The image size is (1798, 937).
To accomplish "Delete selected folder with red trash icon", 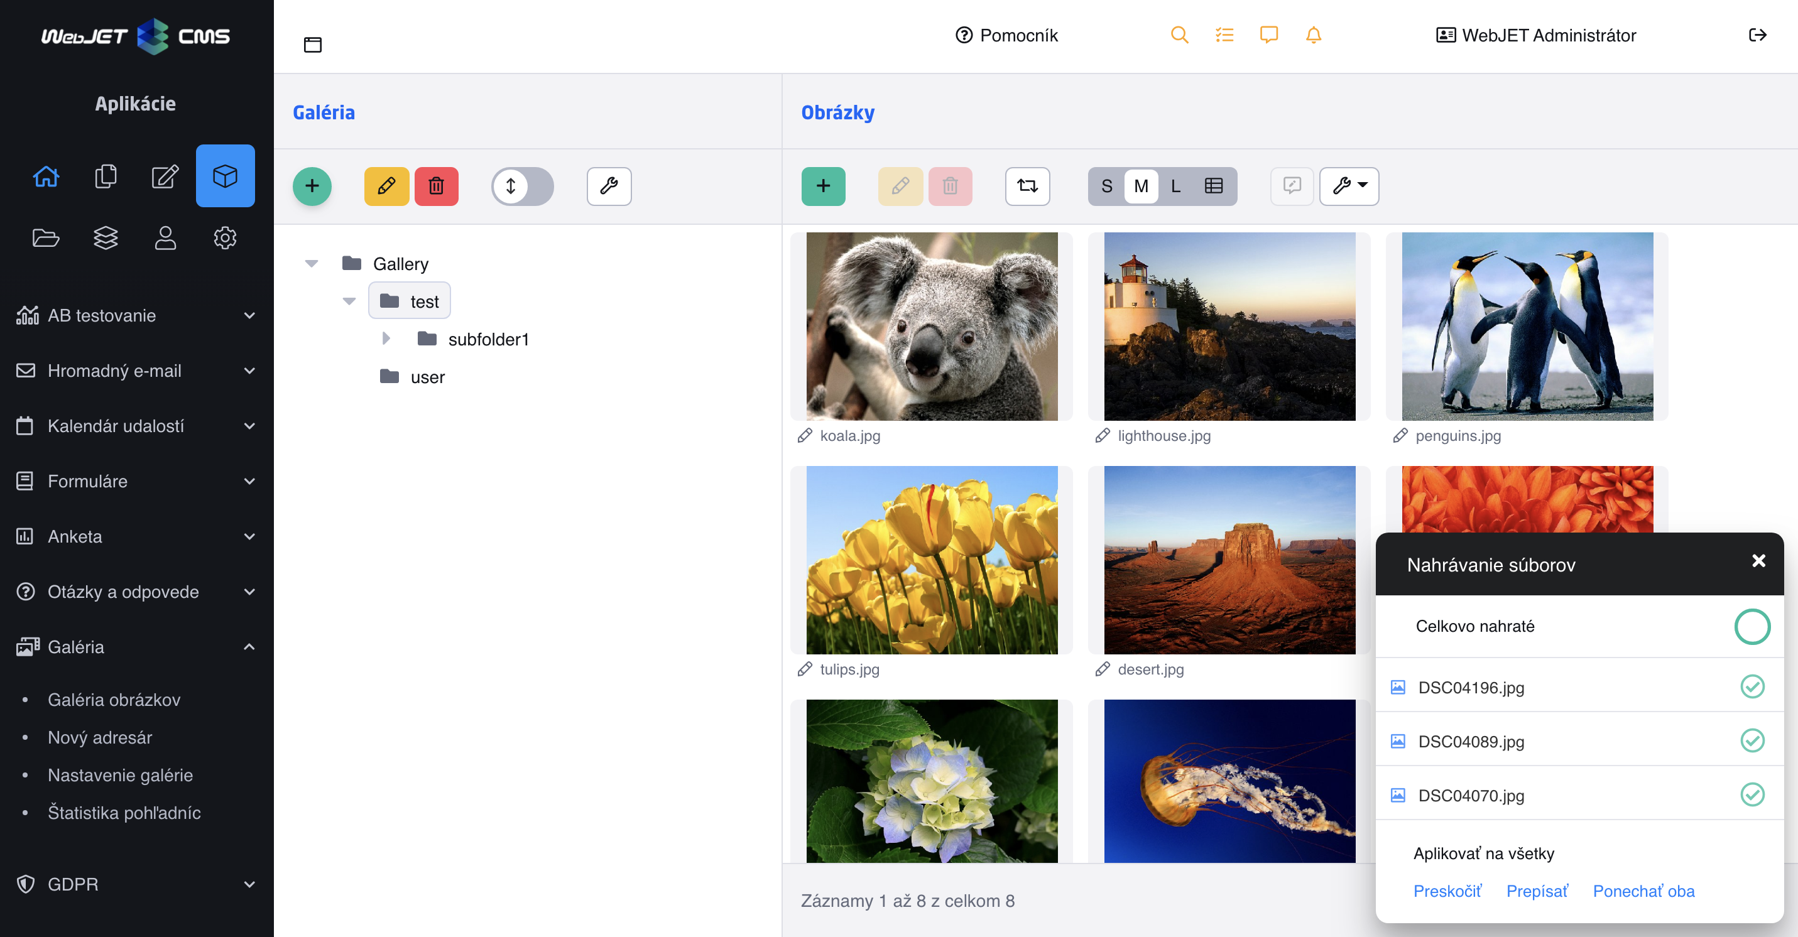I will click(x=436, y=187).
